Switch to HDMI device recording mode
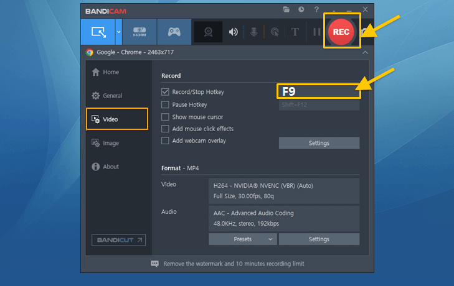This screenshot has height=286, width=454. pyautogui.click(x=140, y=32)
